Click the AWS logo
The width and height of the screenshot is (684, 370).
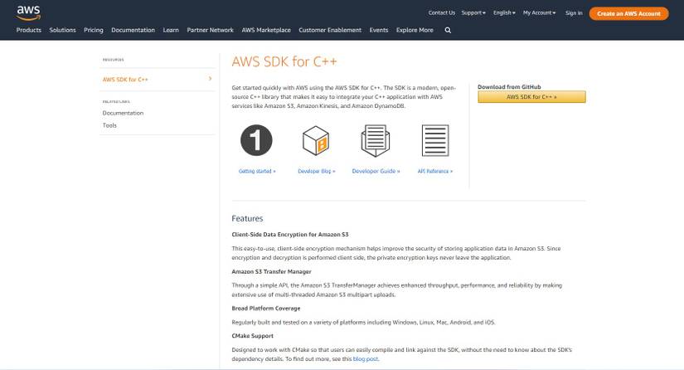28,12
